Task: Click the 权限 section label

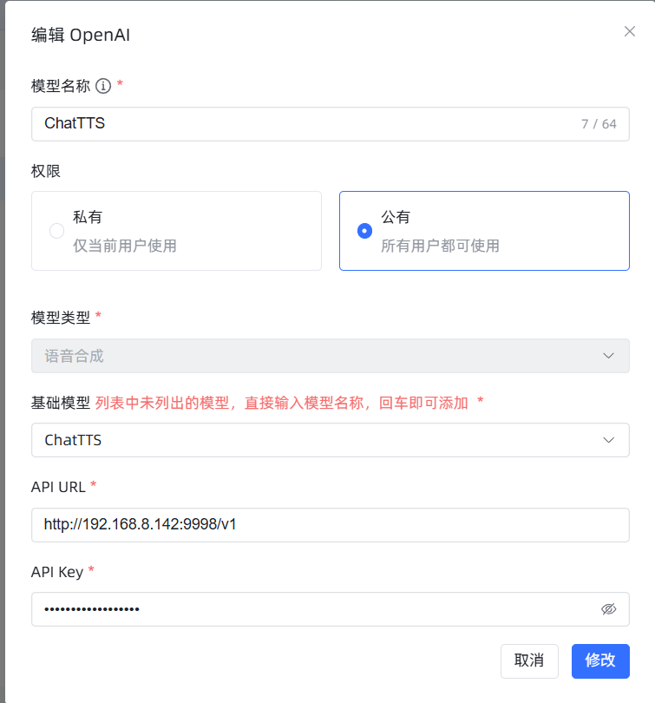Action: (x=46, y=171)
